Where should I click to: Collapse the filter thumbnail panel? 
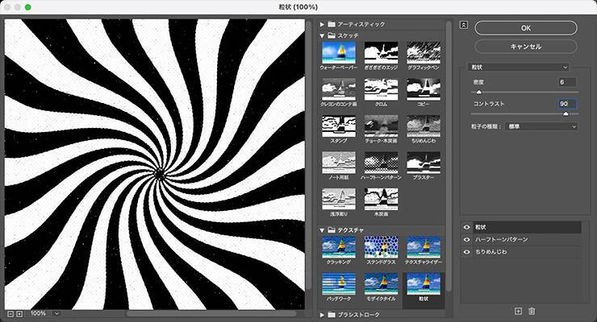pos(463,24)
